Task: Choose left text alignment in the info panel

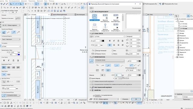Action: (4, 67)
